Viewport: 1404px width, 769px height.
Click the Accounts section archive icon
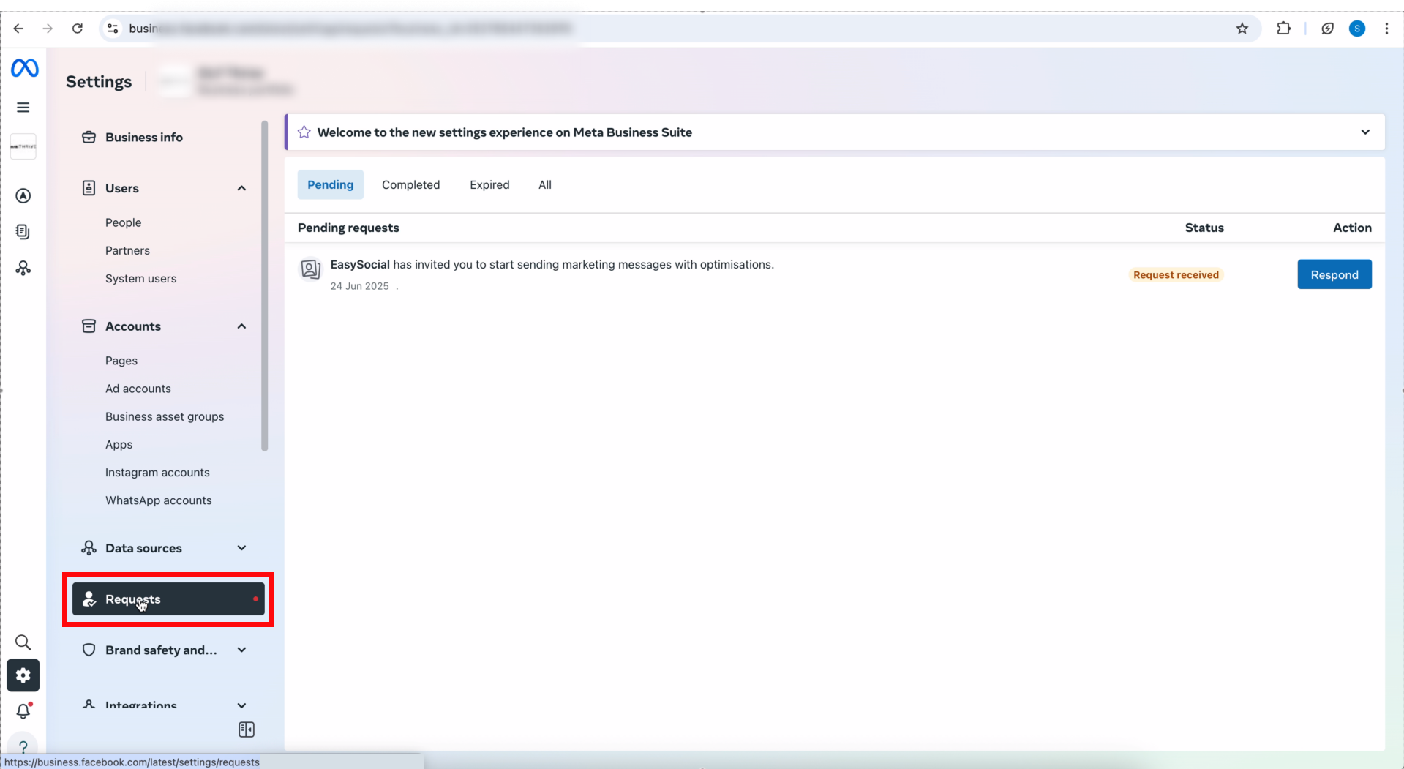pyautogui.click(x=89, y=326)
